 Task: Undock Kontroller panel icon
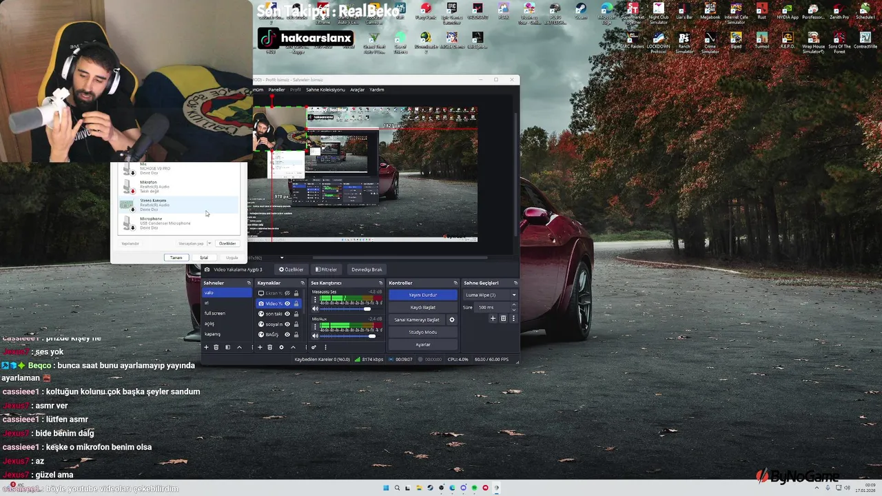point(455,283)
